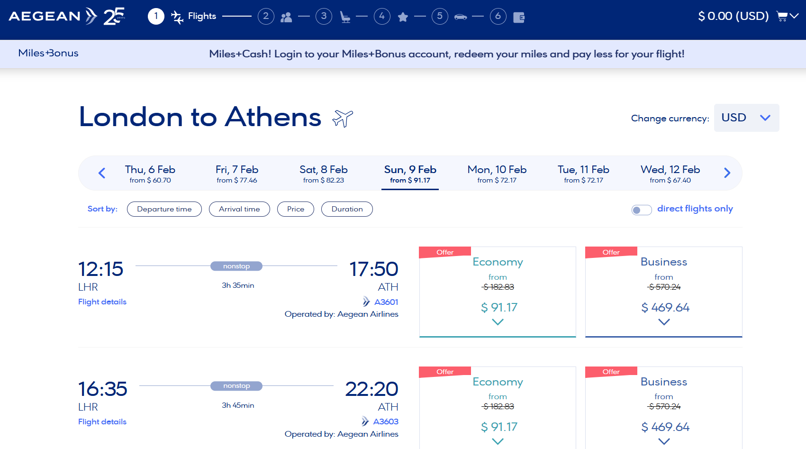
Task: Click the step 1 circle
Action: pos(156,16)
